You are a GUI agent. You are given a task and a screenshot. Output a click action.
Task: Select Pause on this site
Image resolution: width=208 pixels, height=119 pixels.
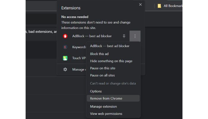point(103,68)
